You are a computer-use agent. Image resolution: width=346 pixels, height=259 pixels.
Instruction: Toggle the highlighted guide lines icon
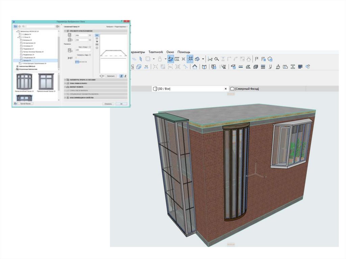click(171, 59)
